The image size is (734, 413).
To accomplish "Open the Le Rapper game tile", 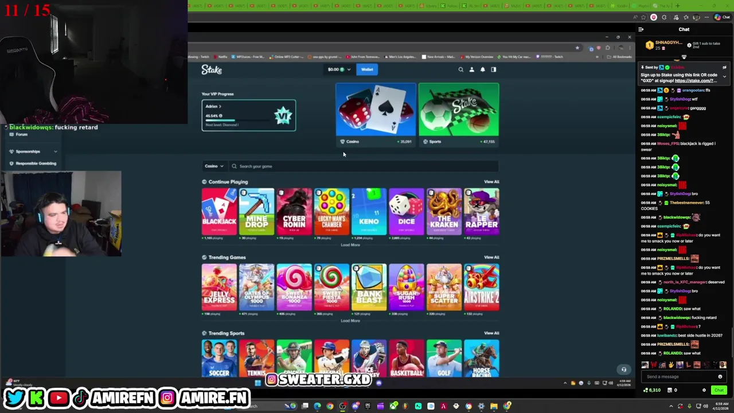I will click(482, 212).
